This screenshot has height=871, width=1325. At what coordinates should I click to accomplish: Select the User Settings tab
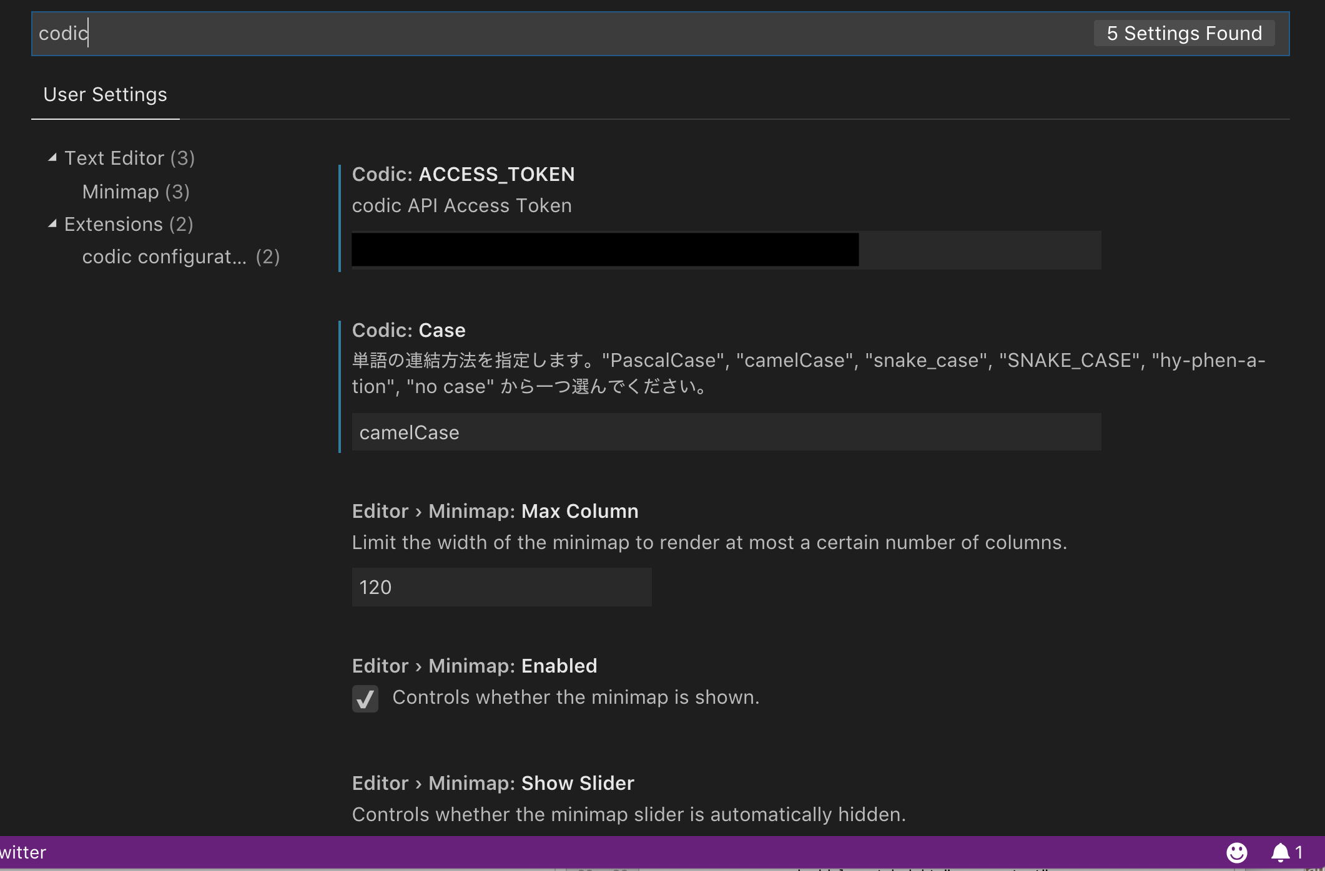click(106, 95)
